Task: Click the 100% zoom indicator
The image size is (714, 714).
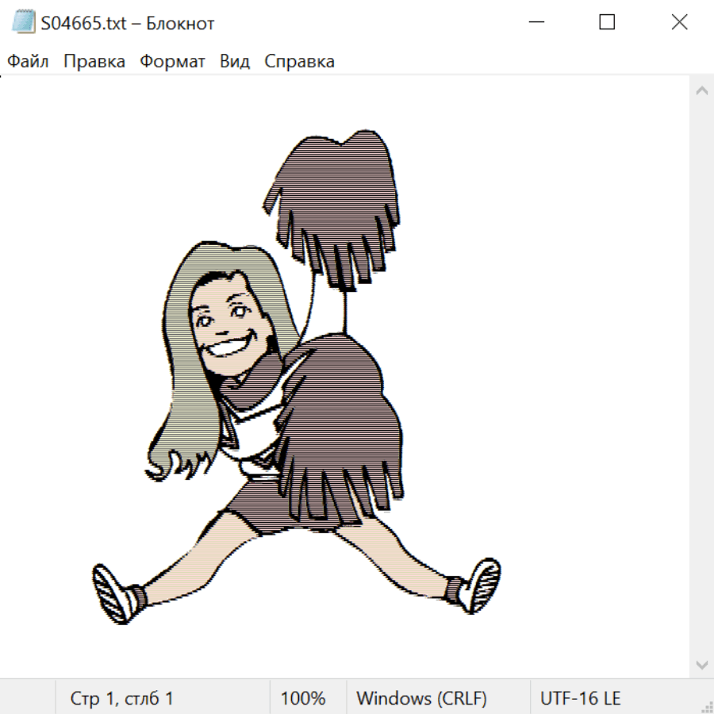Action: 303,698
